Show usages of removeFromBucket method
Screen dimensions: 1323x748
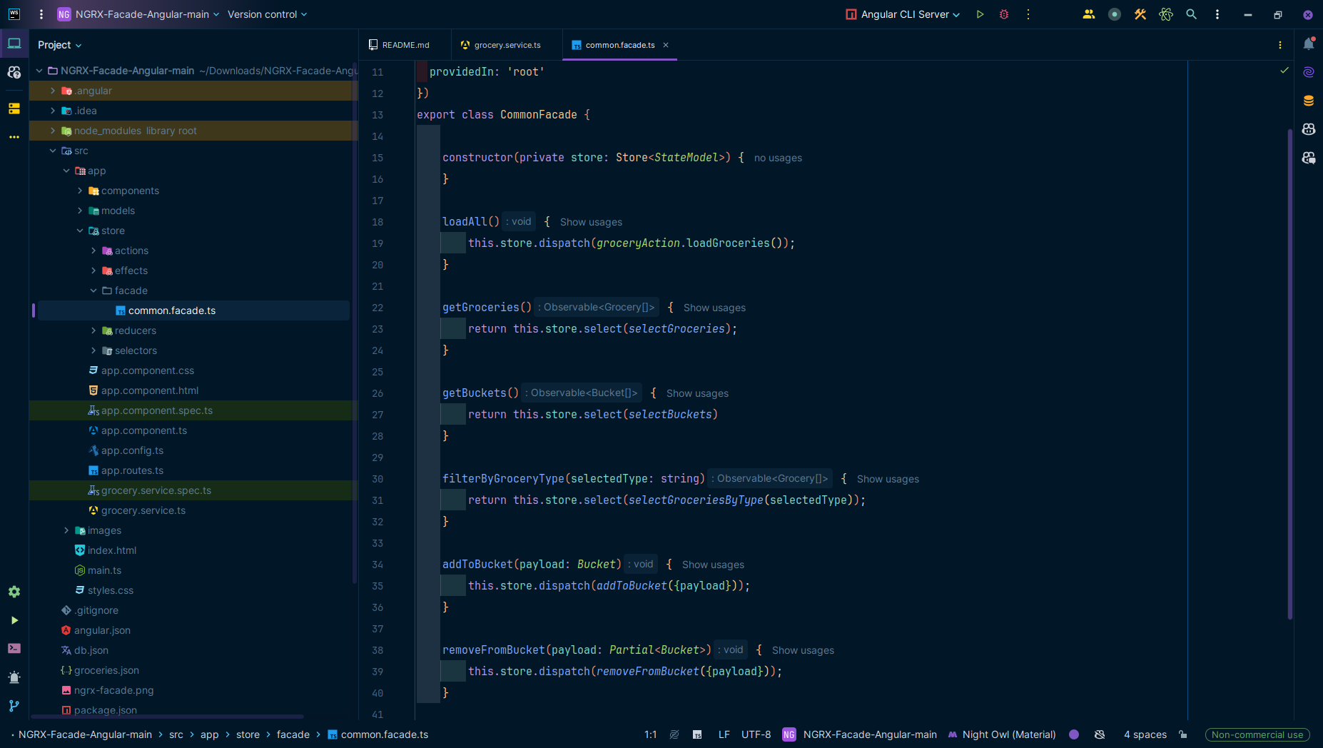point(803,650)
